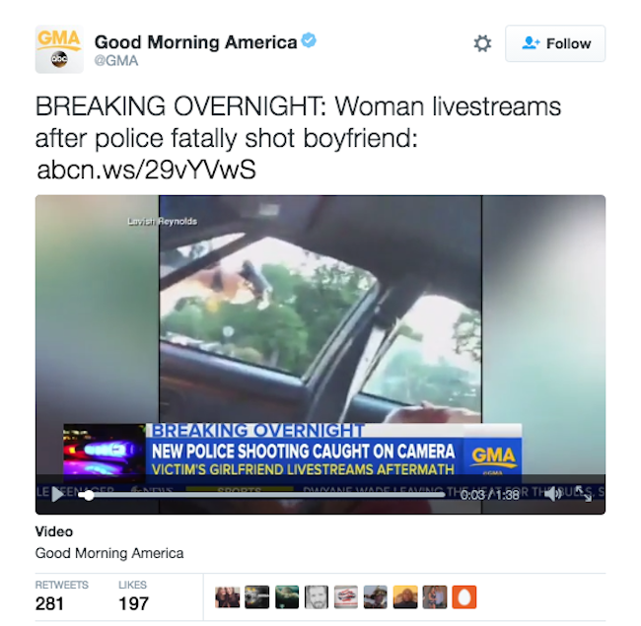Click the video frame center
This screenshot has height=626, width=641.
click(x=320, y=355)
